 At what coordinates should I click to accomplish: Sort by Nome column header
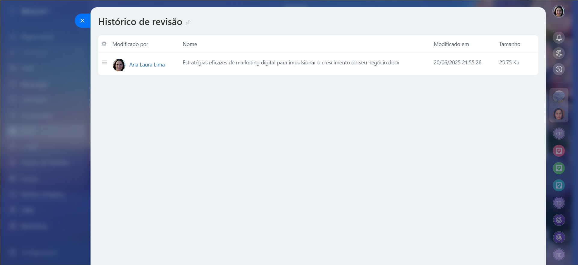point(190,44)
